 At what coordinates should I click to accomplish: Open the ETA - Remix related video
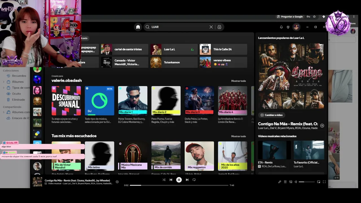click(x=274, y=155)
